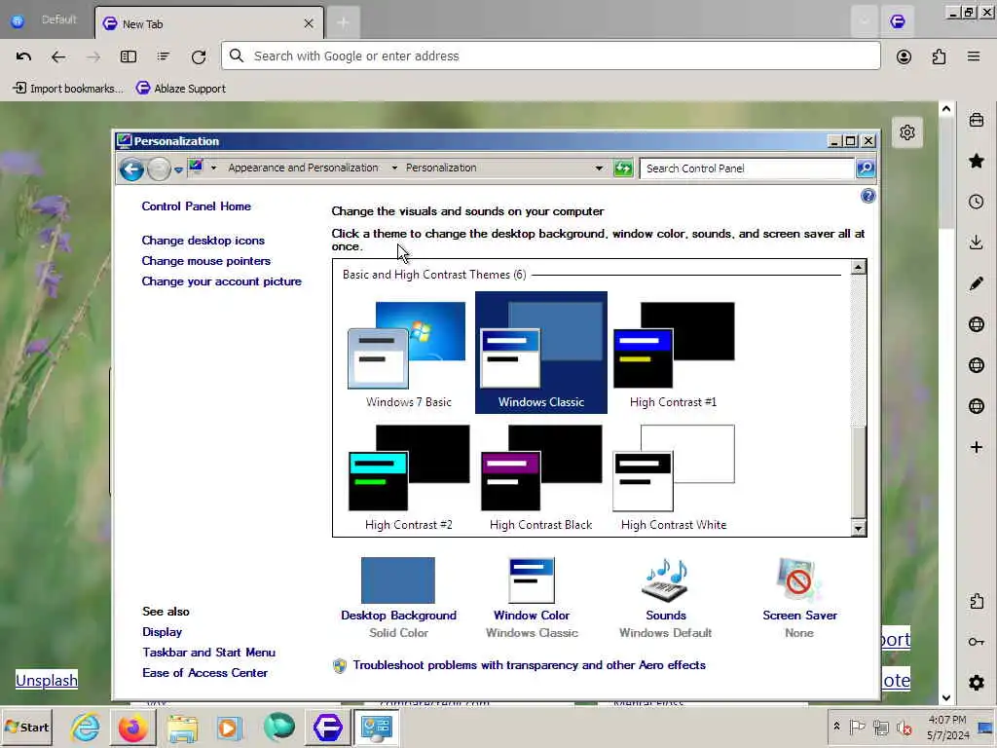Go back using browser back arrow

pos(58,56)
